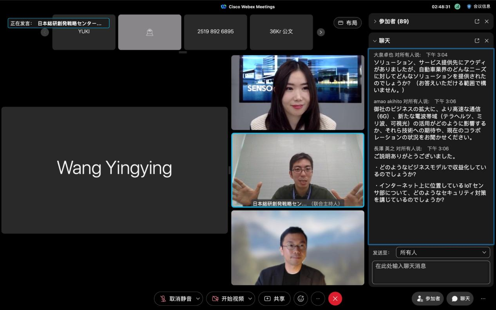Screen dimensions: 496x310
Task: Open video options dropdown arrow
Action: click(250, 299)
